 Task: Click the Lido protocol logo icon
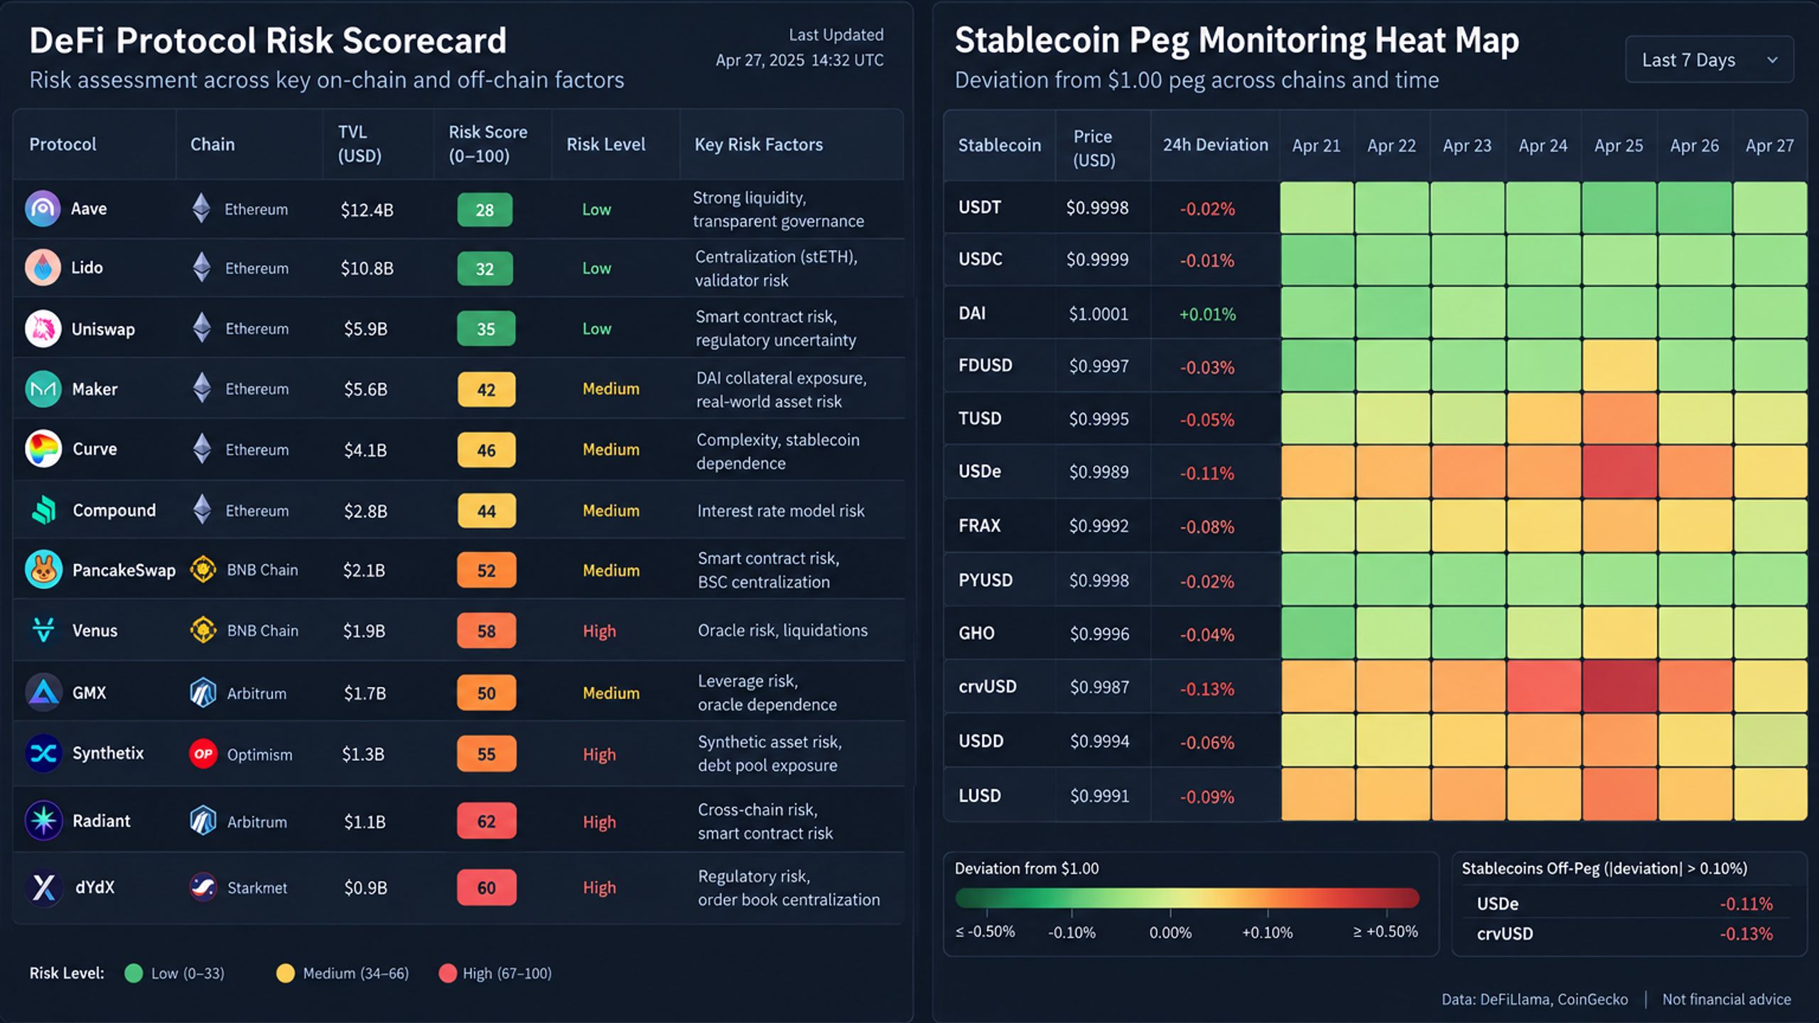tap(43, 268)
